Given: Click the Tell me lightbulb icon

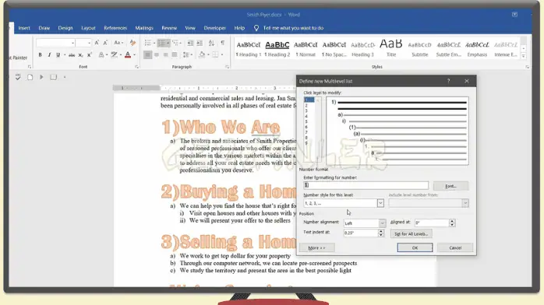Looking at the screenshot, I should point(256,28).
